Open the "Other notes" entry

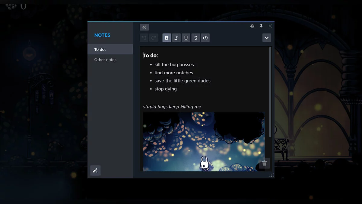coord(110,60)
